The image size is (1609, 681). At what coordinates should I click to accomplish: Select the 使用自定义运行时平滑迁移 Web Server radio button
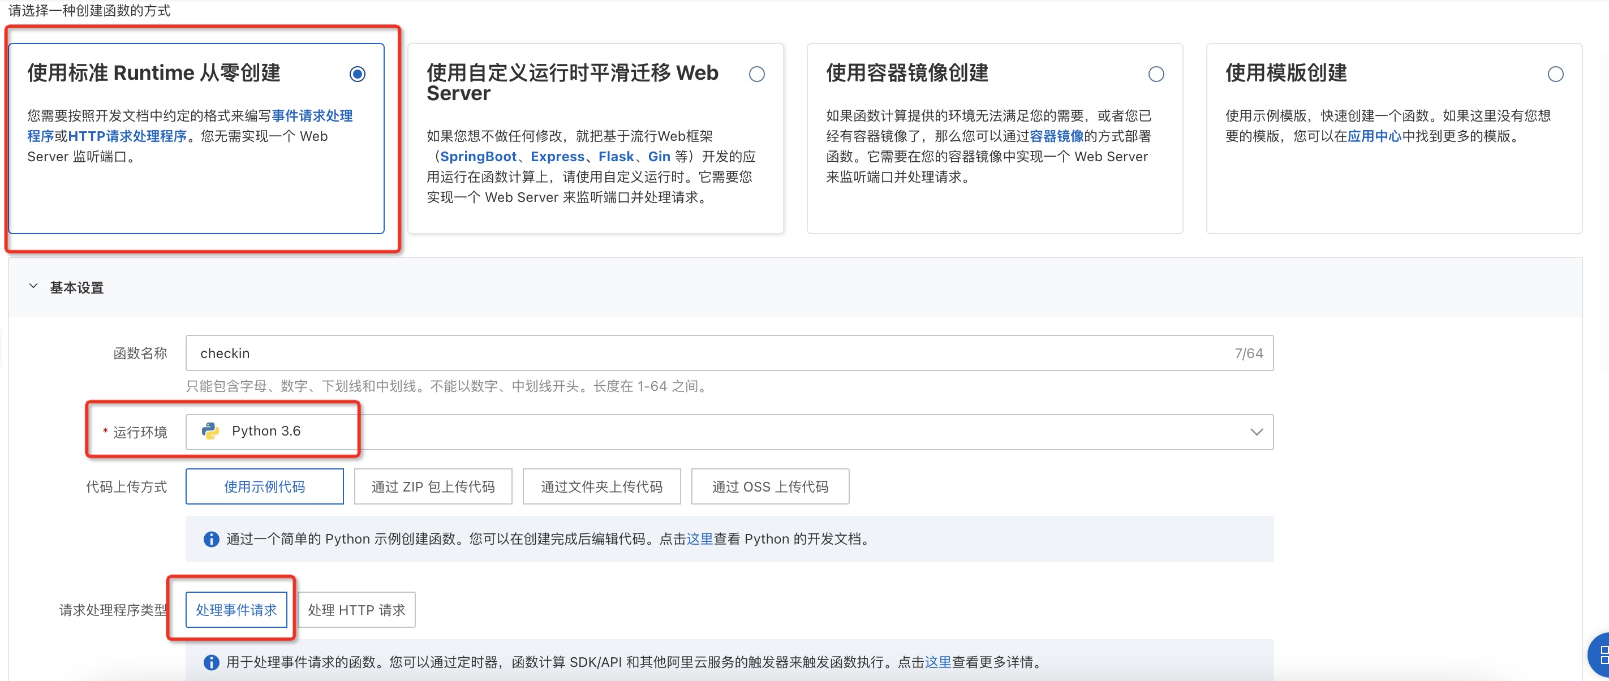756,74
